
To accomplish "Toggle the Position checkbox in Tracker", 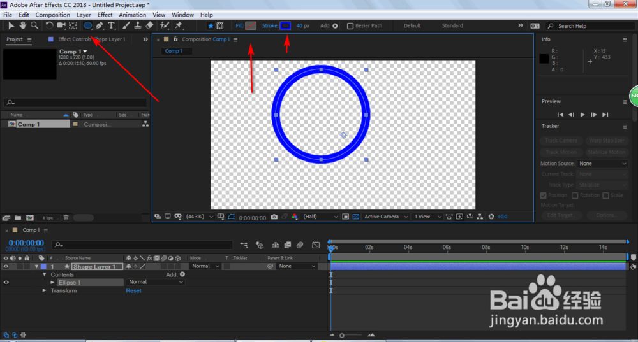I will tap(543, 196).
